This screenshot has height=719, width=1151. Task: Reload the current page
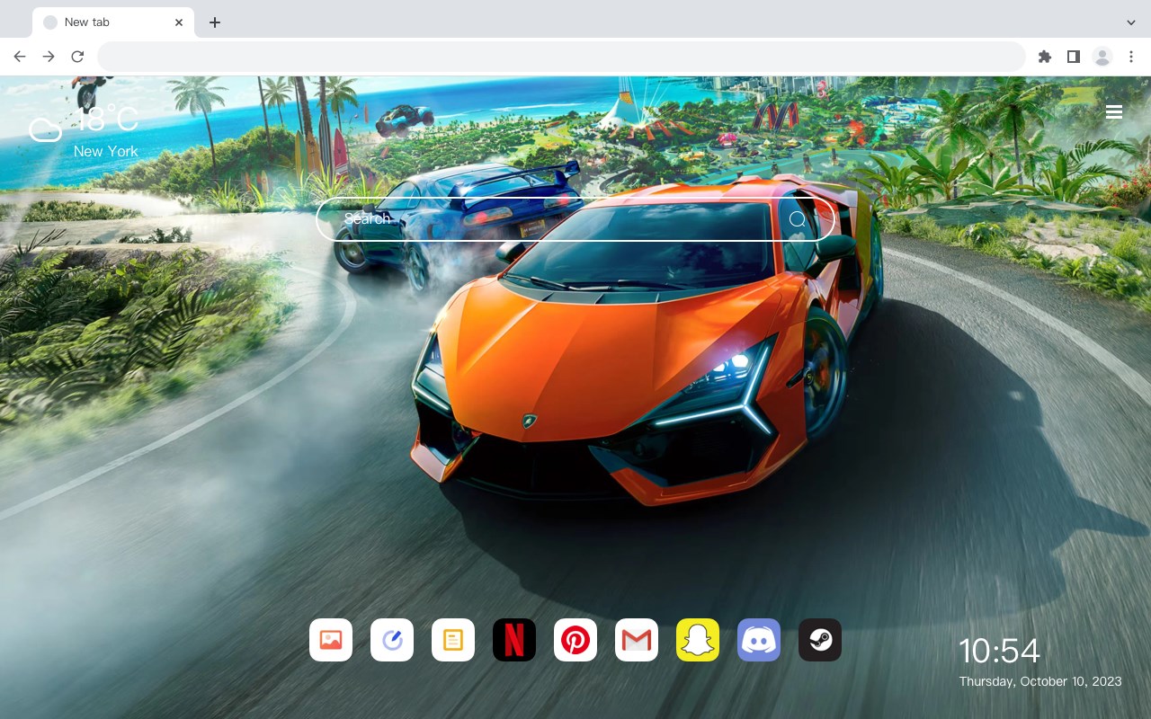coord(77,57)
